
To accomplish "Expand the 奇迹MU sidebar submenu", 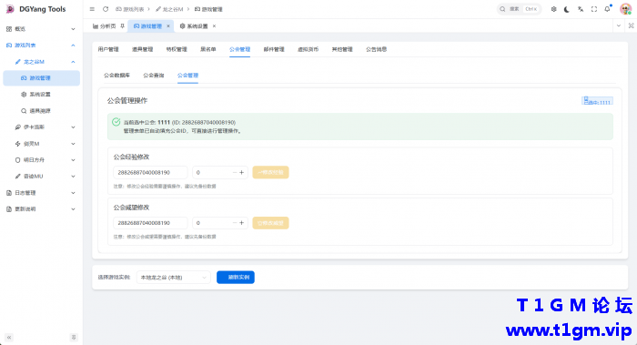I will [41, 176].
